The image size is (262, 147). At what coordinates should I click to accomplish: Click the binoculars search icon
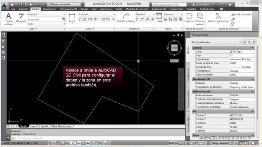189,4
